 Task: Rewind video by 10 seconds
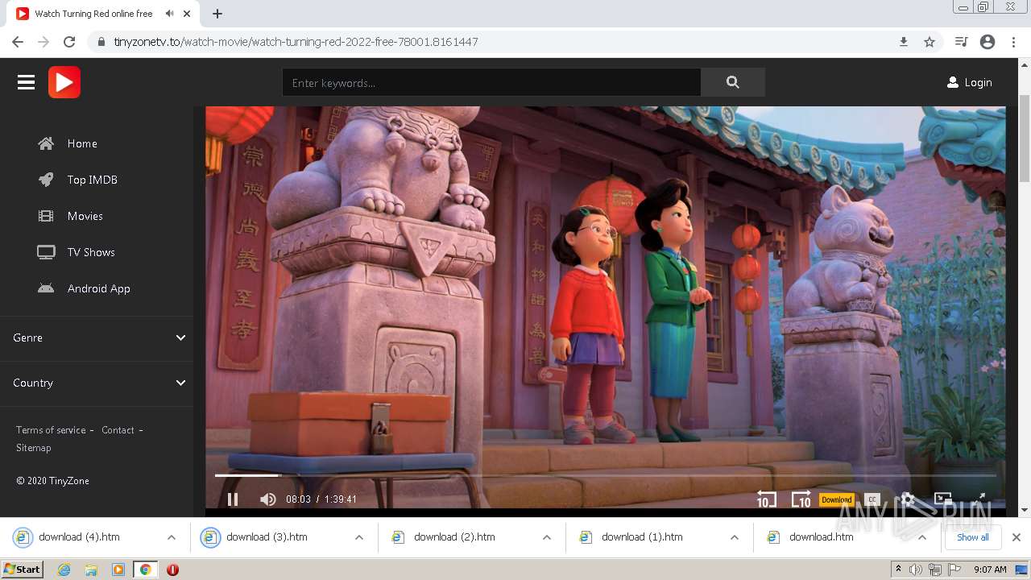pos(766,499)
